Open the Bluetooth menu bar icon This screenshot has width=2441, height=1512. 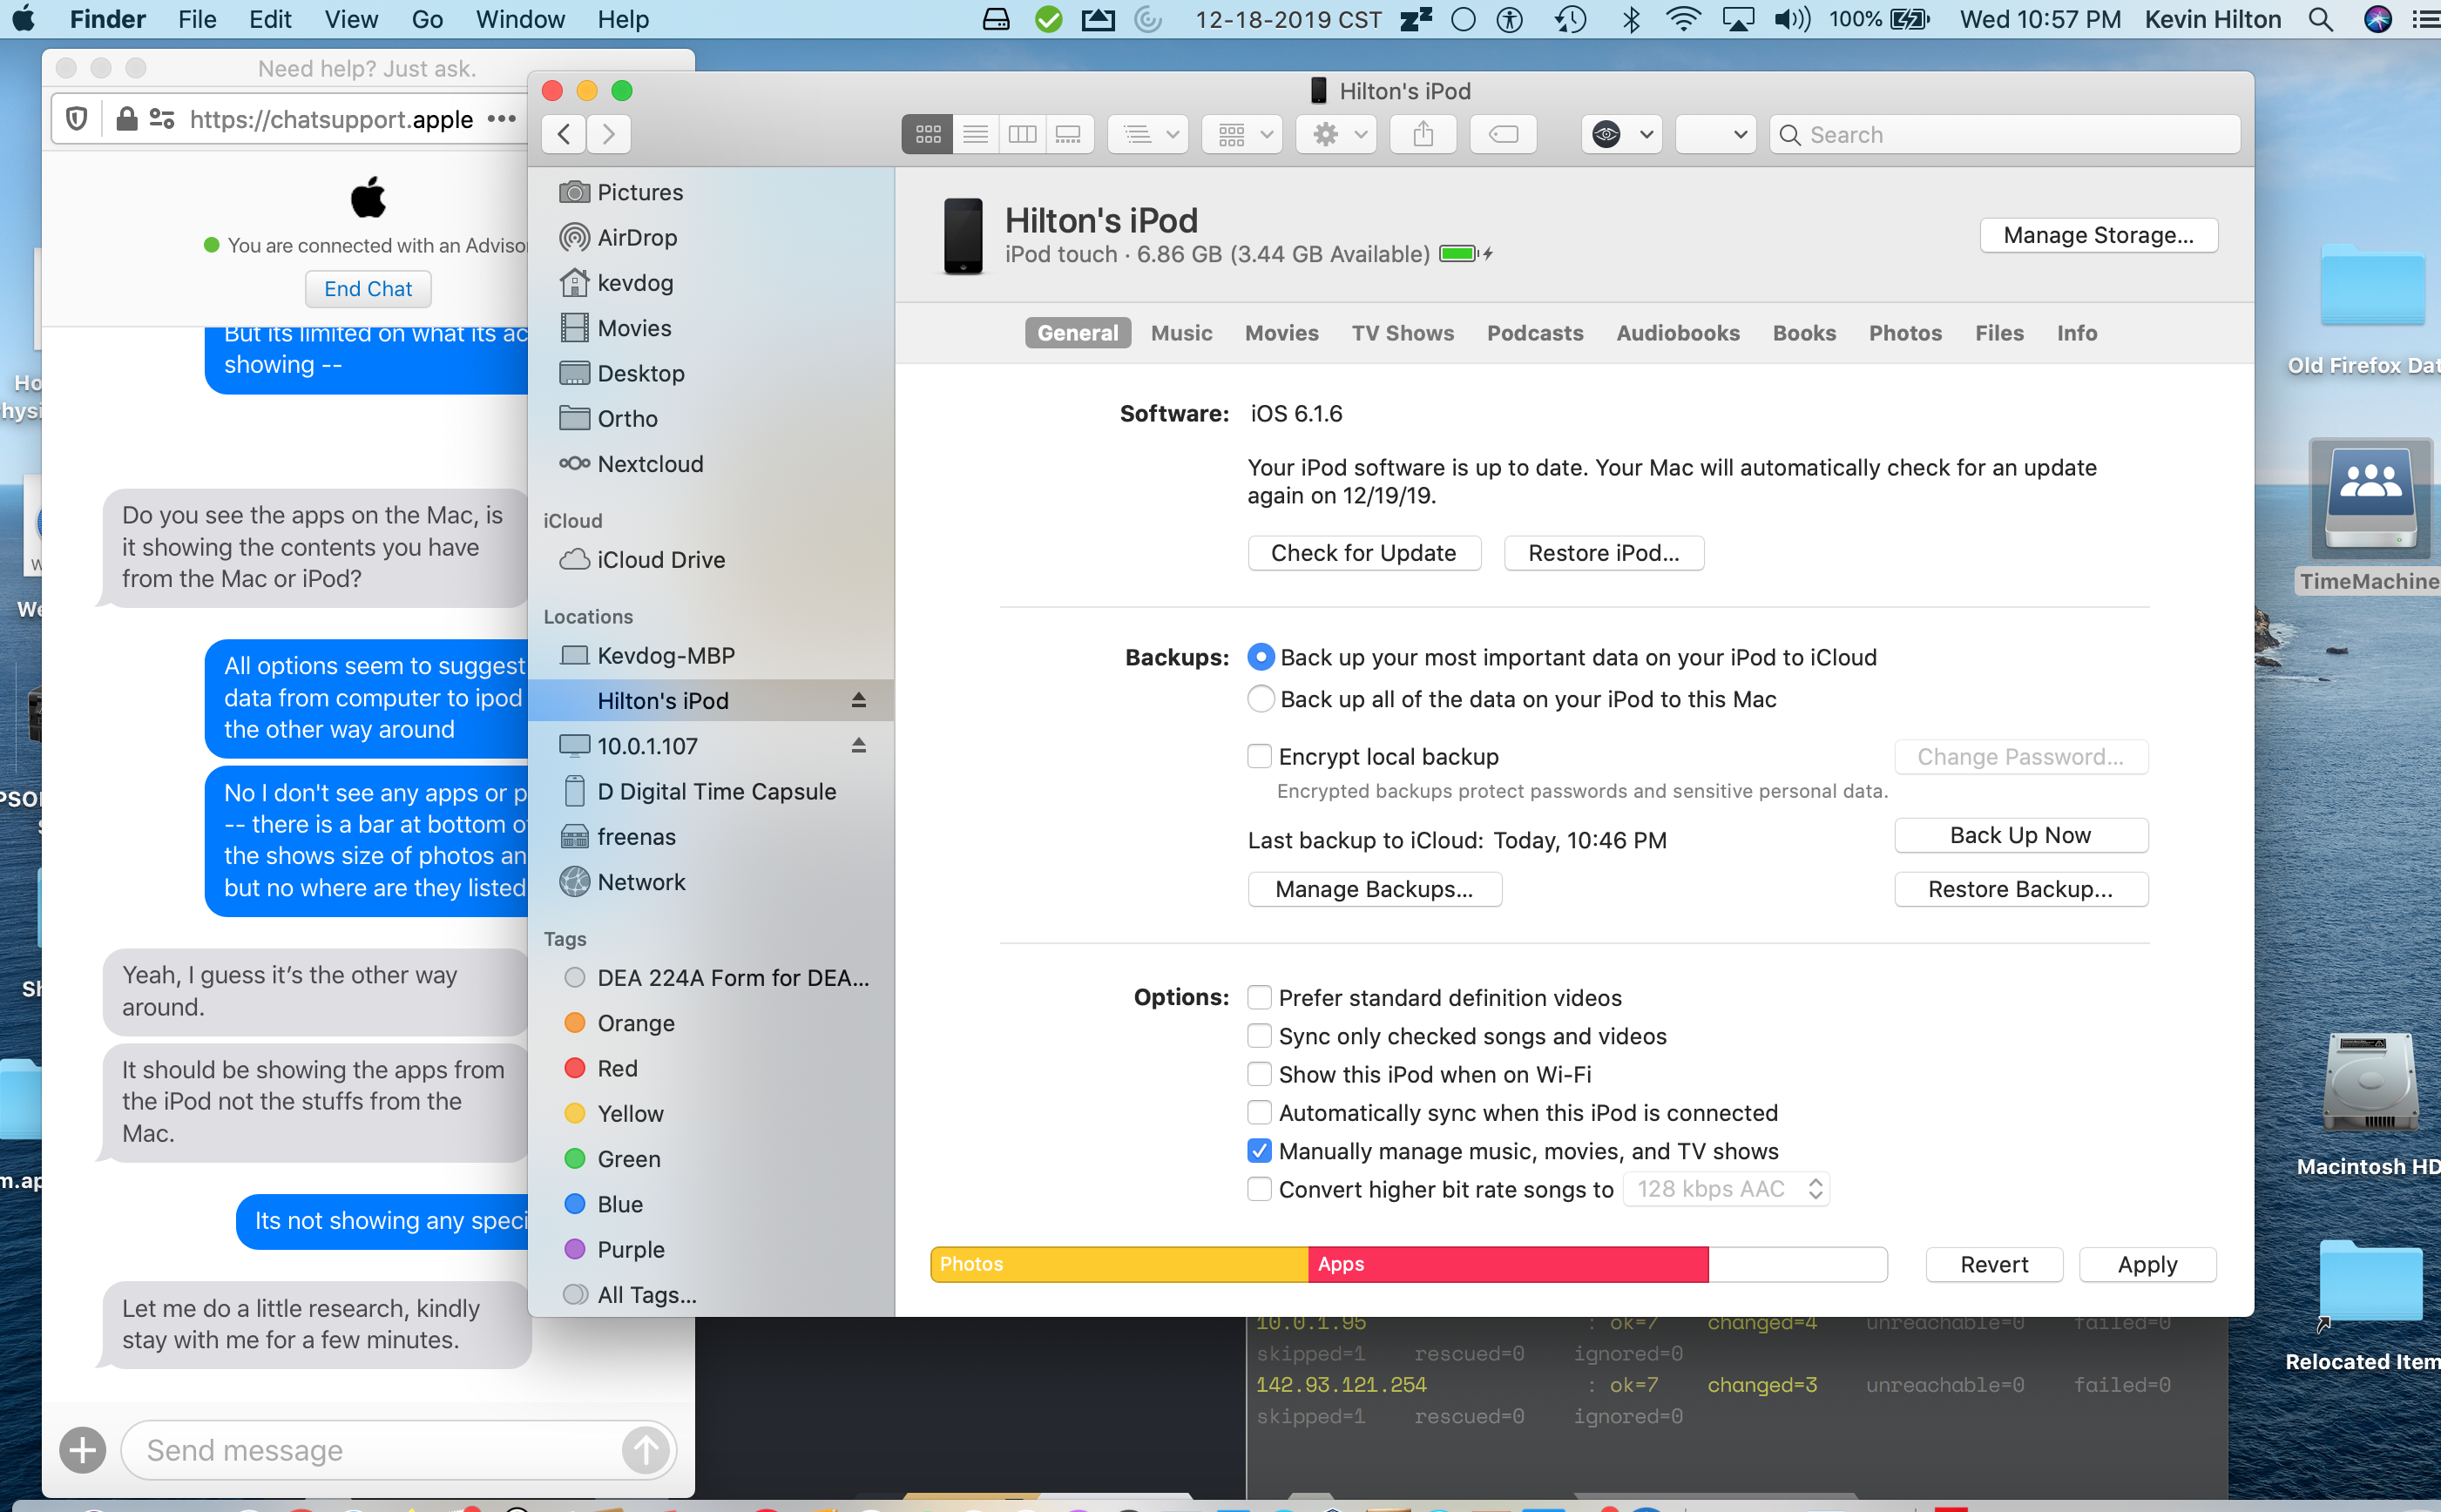pyautogui.click(x=1631, y=19)
